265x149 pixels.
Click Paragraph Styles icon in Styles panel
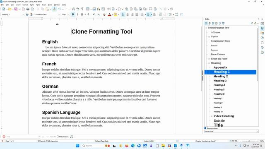[x=206, y=23]
